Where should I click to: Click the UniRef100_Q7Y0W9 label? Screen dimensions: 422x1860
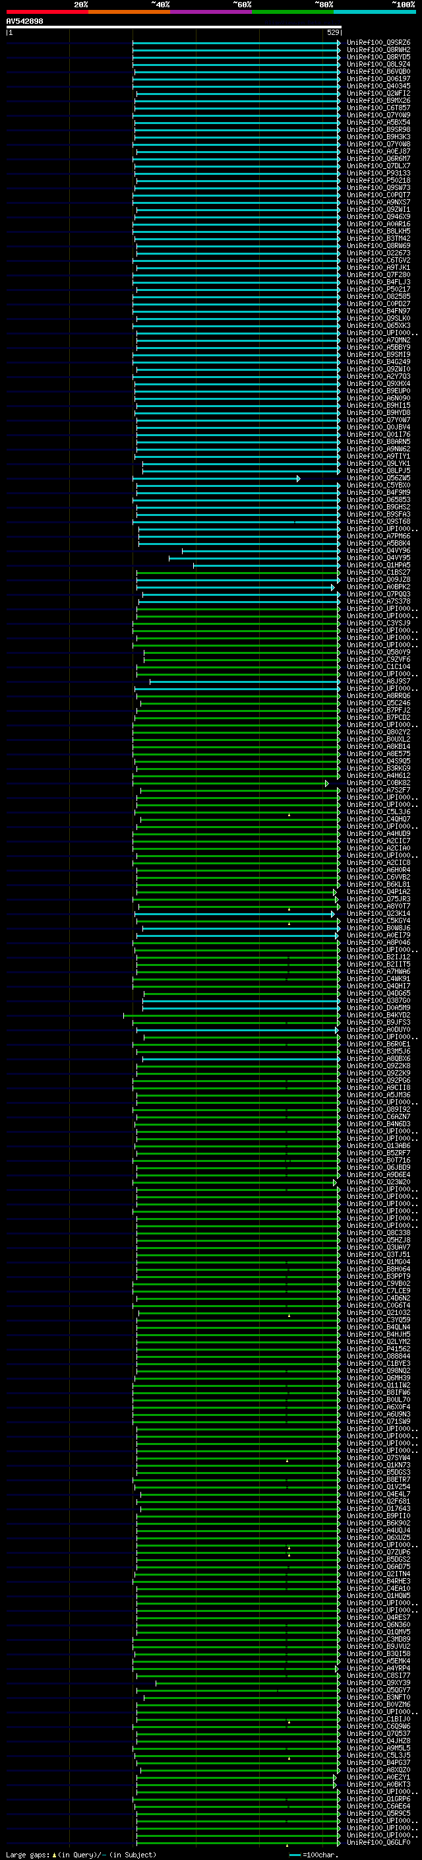coord(378,115)
